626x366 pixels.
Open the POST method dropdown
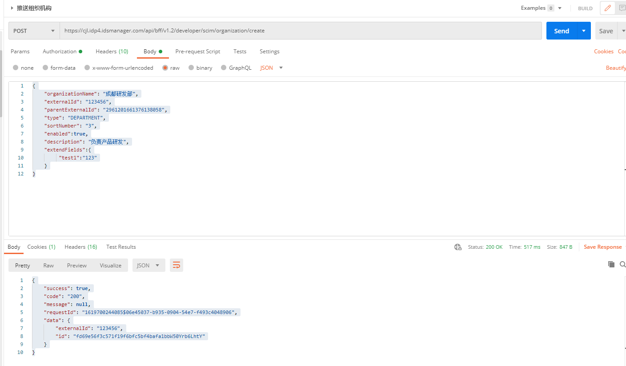[34, 31]
